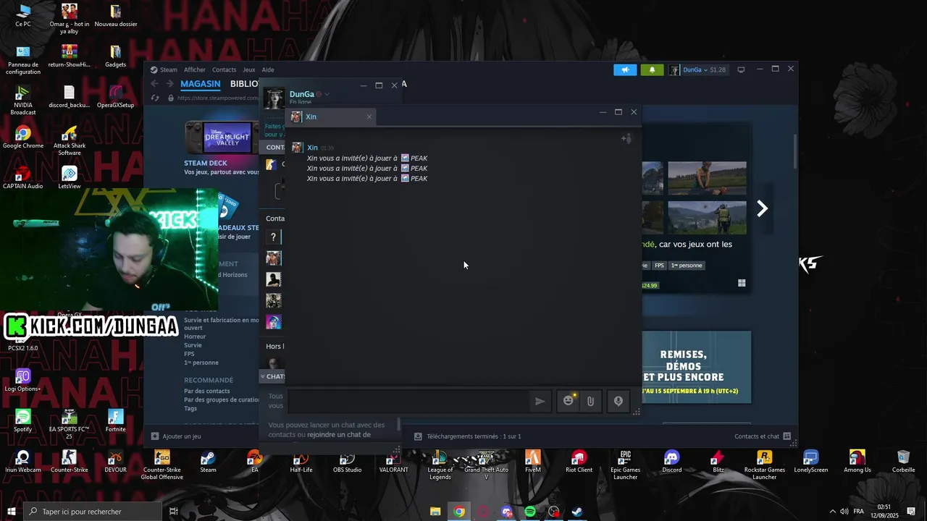This screenshot has height=521, width=927.
Task: Open OperaGXSetup desktop icon
Action: coord(116,96)
